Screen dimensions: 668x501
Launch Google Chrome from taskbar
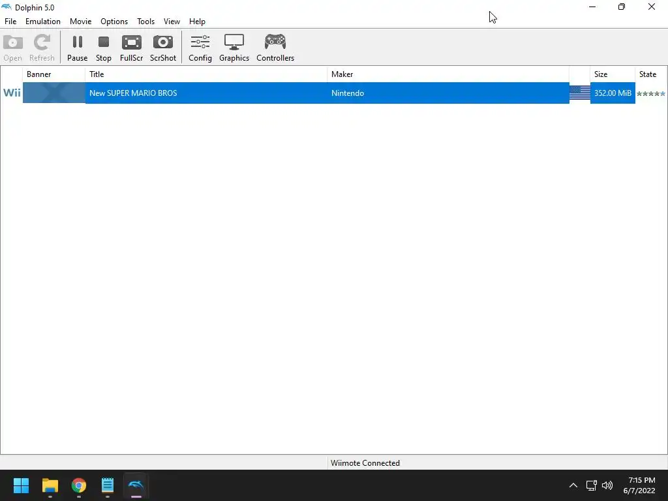[79, 485]
